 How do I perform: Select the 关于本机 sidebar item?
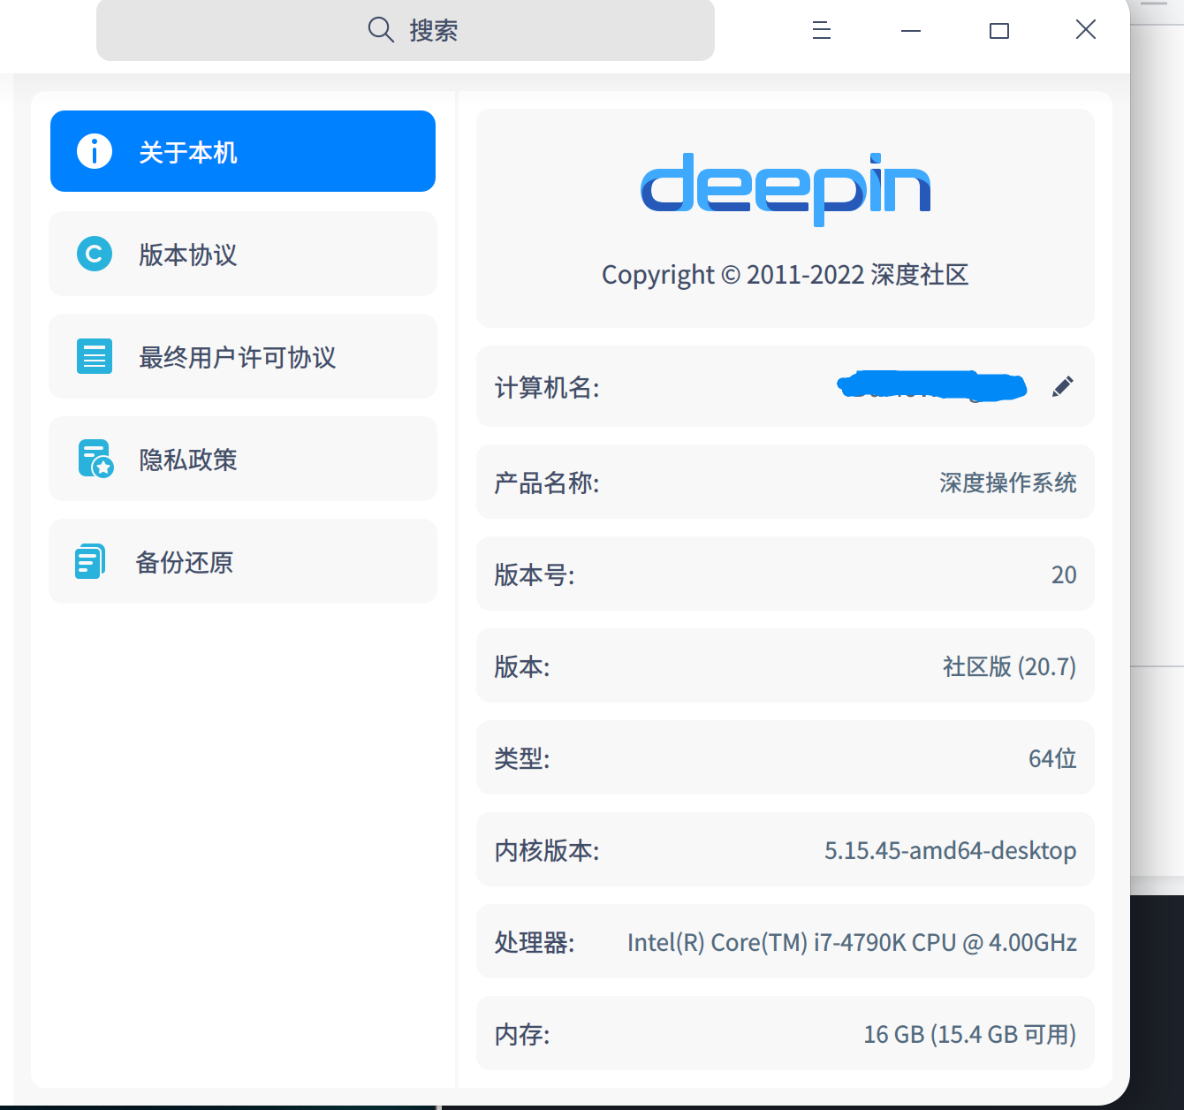tap(243, 151)
